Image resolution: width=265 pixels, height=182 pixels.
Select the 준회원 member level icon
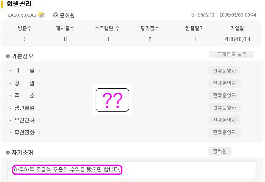click(x=55, y=15)
